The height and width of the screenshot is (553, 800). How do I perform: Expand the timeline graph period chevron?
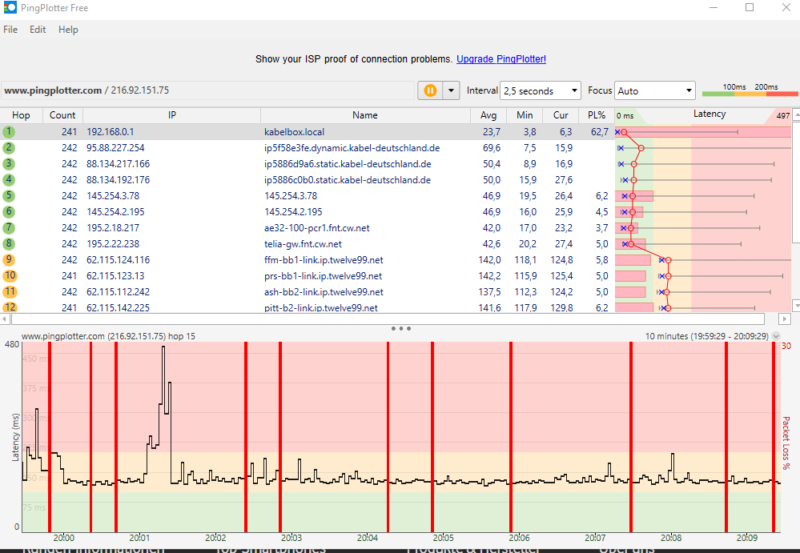point(776,336)
